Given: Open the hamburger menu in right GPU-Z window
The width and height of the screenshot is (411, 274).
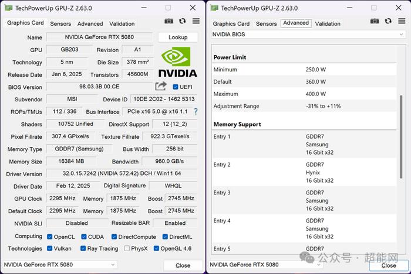Looking at the screenshot, I should pyautogui.click(x=402, y=21).
